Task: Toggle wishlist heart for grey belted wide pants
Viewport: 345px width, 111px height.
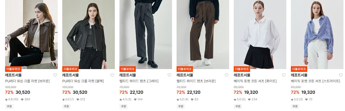Action: (169, 75)
